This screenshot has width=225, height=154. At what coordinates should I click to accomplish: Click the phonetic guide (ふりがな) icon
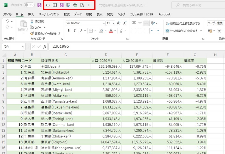(121, 31)
